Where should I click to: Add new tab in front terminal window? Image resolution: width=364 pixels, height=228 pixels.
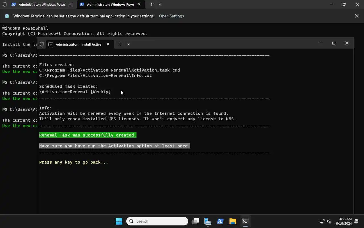[120, 44]
